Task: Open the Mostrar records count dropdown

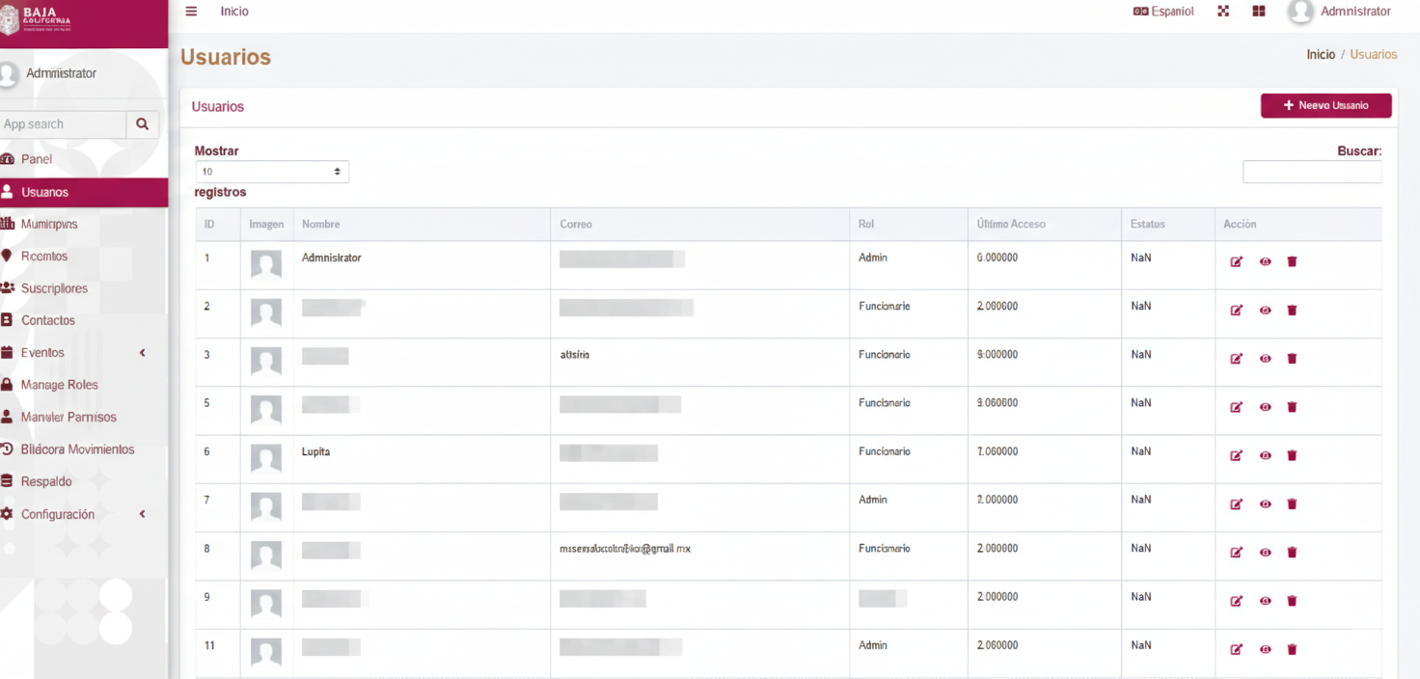Action: [x=271, y=172]
